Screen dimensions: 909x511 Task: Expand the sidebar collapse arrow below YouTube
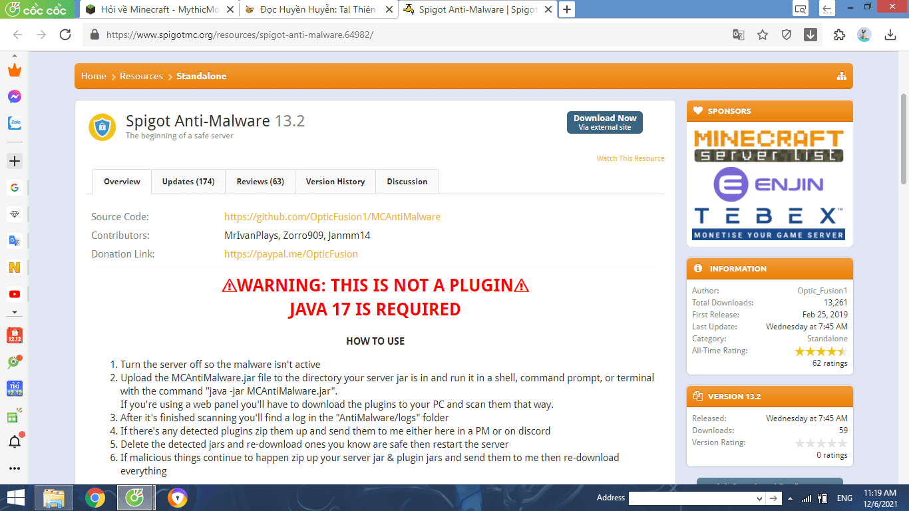coord(15,313)
